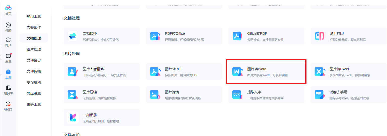Select 图片处理 category in menu
The image size is (387, 136).
tap(34, 49)
